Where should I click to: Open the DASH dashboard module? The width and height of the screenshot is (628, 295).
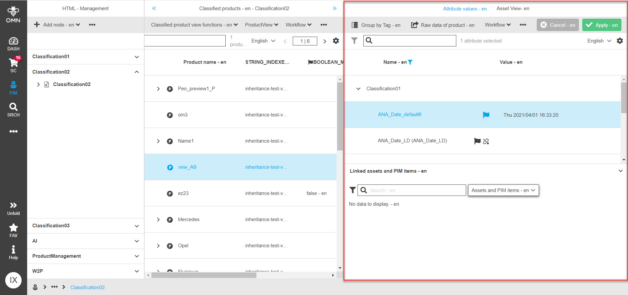coord(13,43)
